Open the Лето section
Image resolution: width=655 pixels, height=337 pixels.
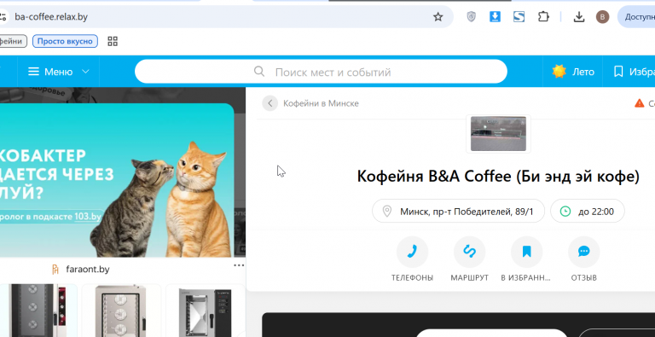[x=573, y=72]
